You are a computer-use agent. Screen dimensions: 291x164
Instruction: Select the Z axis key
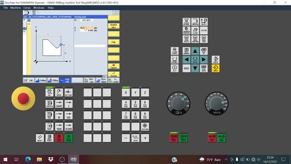(x=145, y=92)
